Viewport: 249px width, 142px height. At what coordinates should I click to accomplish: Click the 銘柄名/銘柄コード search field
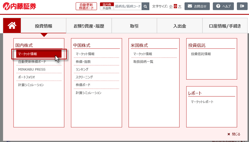click(x=128, y=6)
